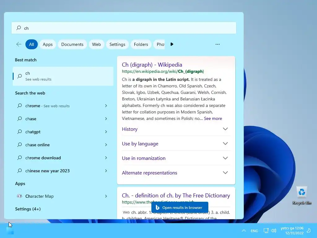Screen dimensions: 317x238
Task: Switch to the Photos filter tab
Action: click(159, 44)
